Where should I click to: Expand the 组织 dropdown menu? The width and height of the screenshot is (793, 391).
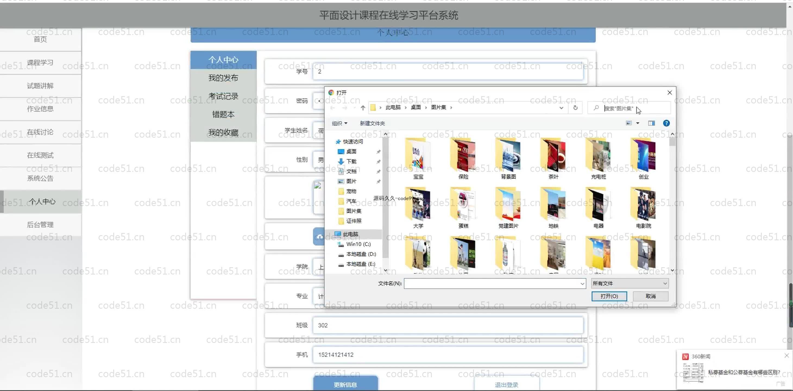(339, 123)
